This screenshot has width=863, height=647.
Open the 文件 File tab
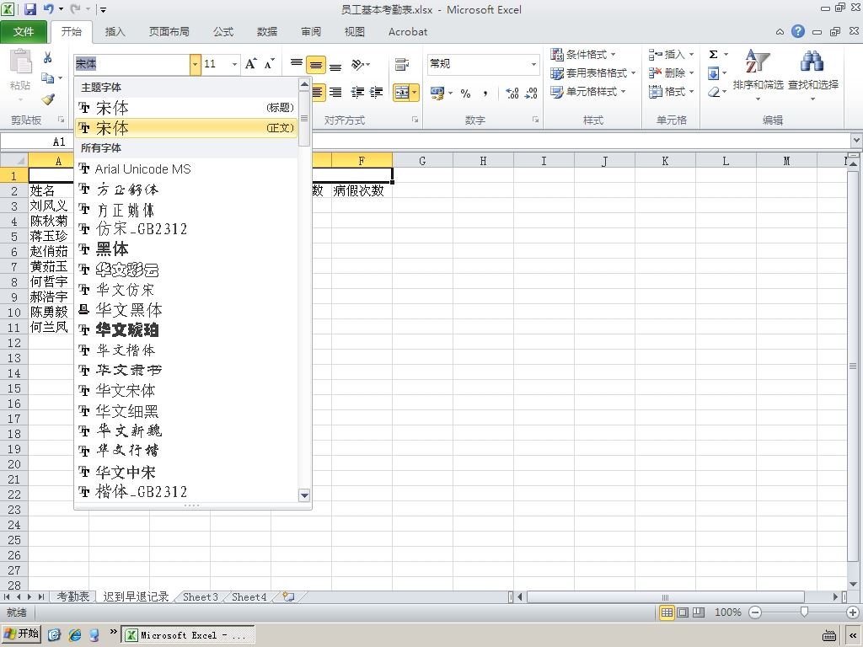24,32
